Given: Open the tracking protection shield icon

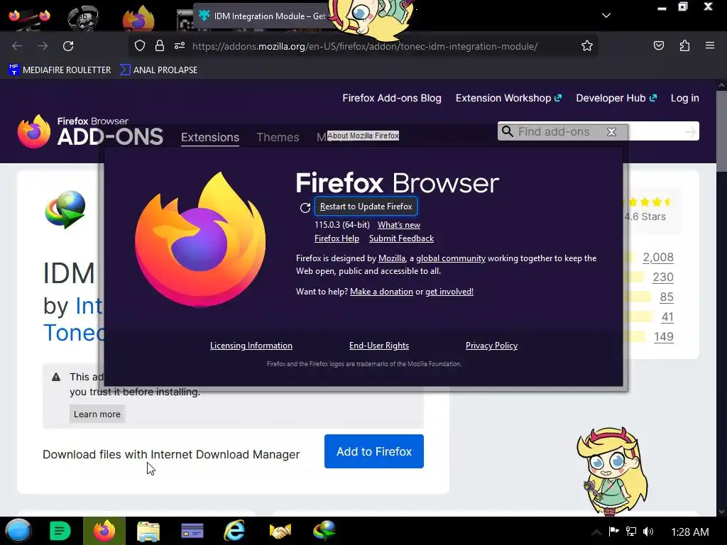Looking at the screenshot, I should tap(140, 46).
